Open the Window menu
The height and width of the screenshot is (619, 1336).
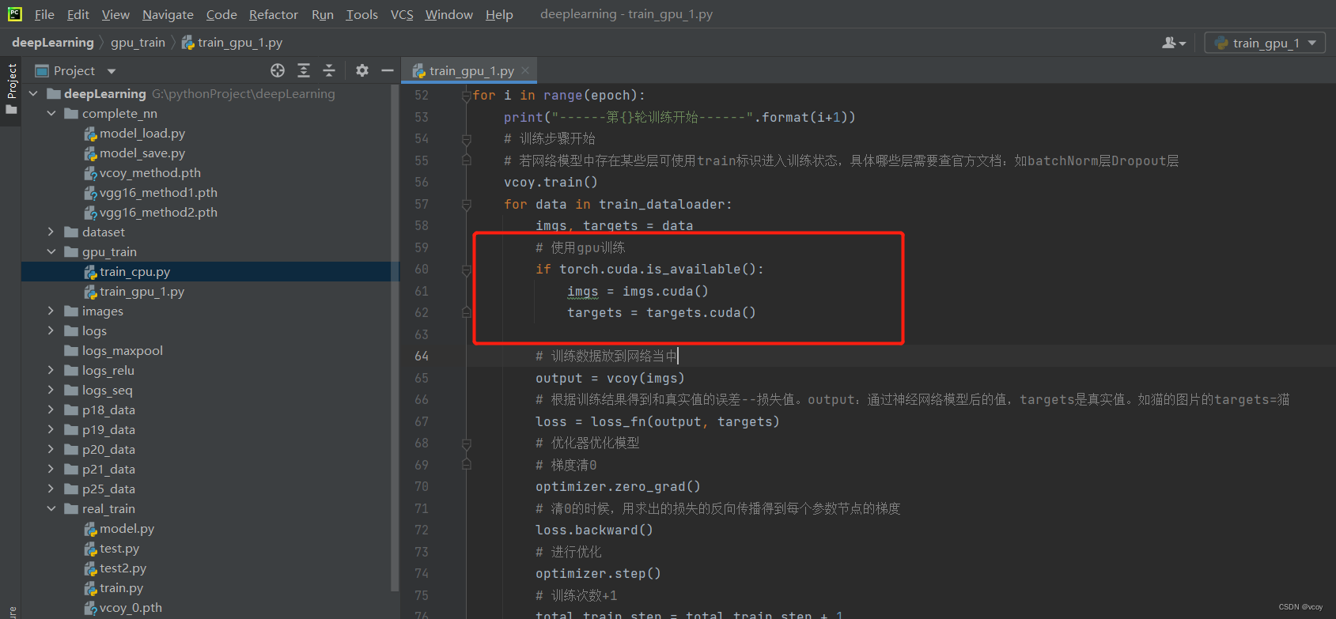[x=449, y=14]
